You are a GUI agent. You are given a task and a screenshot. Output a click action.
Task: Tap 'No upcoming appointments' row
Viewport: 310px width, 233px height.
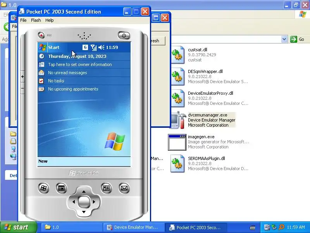tap(84, 89)
